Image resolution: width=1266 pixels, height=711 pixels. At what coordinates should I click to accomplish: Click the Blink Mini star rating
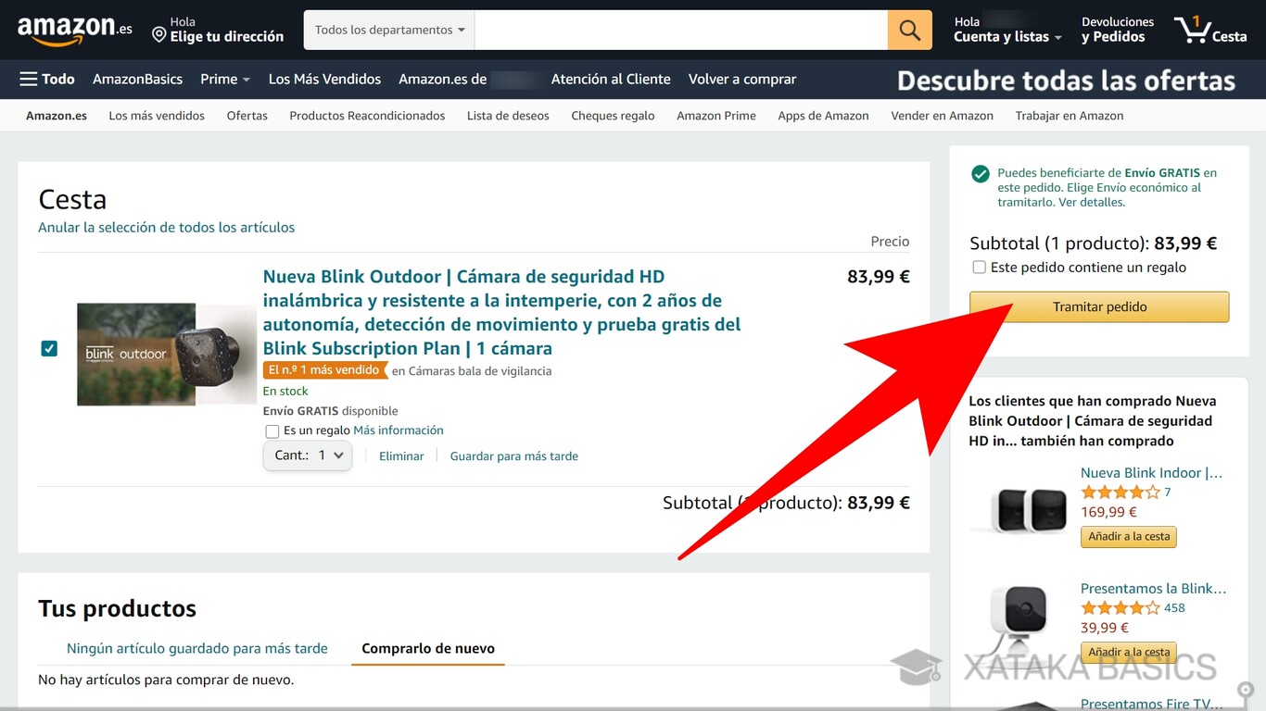pyautogui.click(x=1120, y=608)
